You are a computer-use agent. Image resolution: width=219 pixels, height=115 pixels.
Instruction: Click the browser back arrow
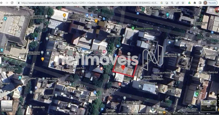tap(1, 3)
